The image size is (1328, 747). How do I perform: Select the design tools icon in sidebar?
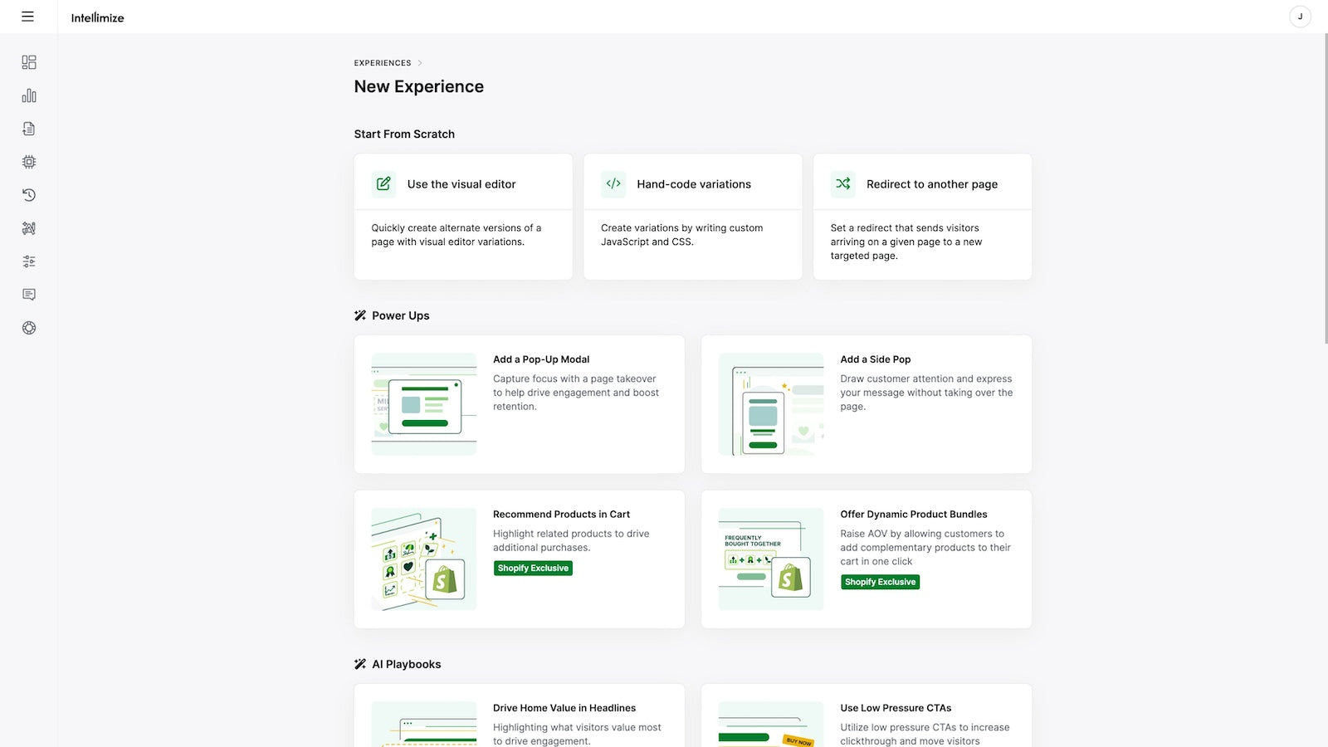click(28, 228)
